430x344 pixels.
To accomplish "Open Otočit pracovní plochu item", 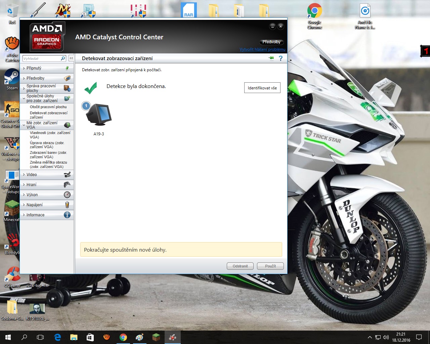I will tap(48, 107).
